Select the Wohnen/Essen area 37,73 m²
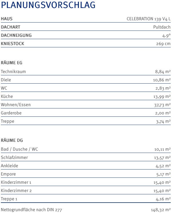 coord(162,105)
